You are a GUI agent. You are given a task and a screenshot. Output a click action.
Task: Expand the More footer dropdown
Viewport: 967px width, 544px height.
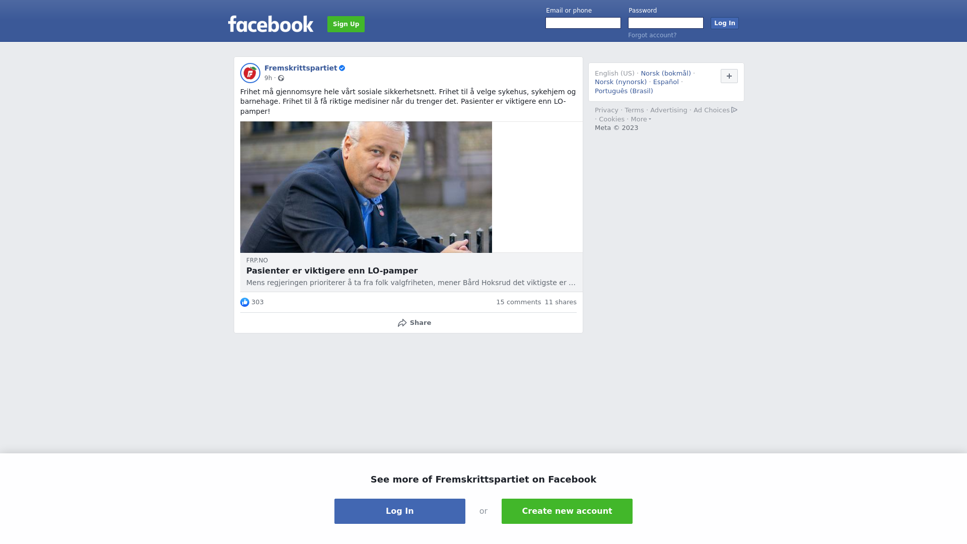click(x=641, y=119)
